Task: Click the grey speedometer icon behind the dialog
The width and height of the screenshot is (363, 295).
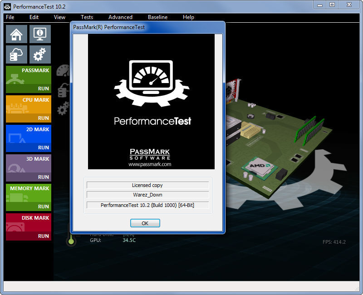Action: pyautogui.click(x=63, y=70)
